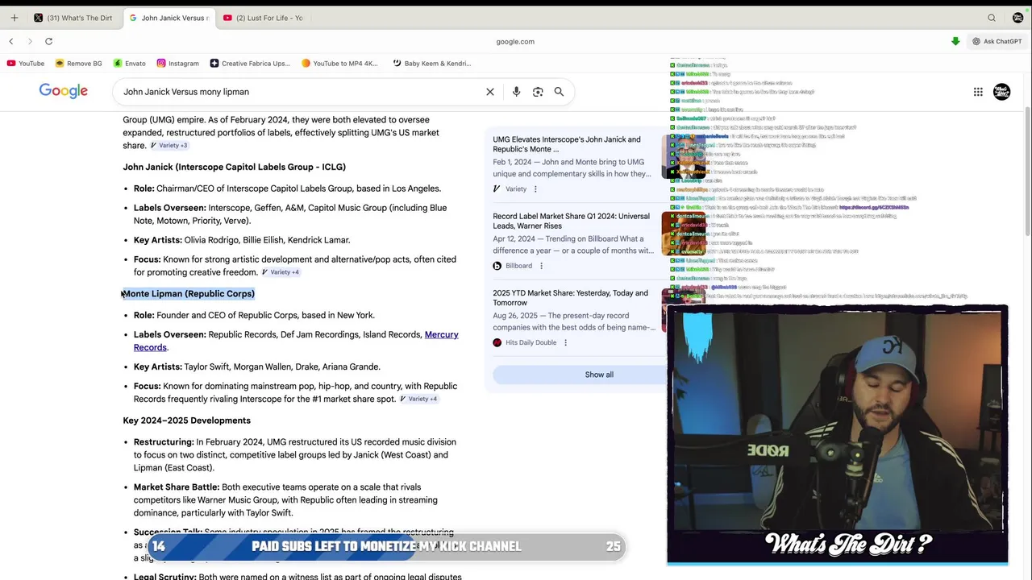The image size is (1032, 580).
Task: Open a new browser tab with plus icon
Action: [14, 18]
